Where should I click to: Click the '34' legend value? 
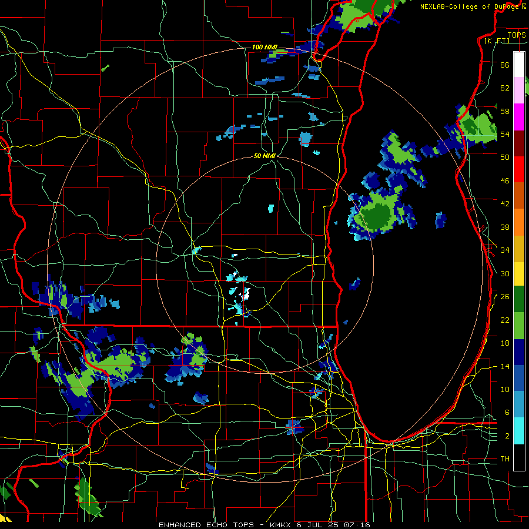point(505,250)
